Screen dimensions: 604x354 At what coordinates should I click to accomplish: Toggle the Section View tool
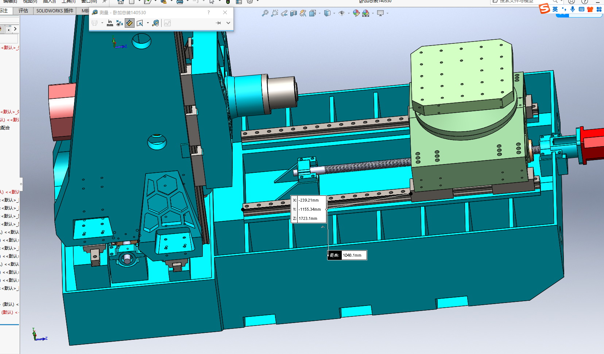click(294, 13)
